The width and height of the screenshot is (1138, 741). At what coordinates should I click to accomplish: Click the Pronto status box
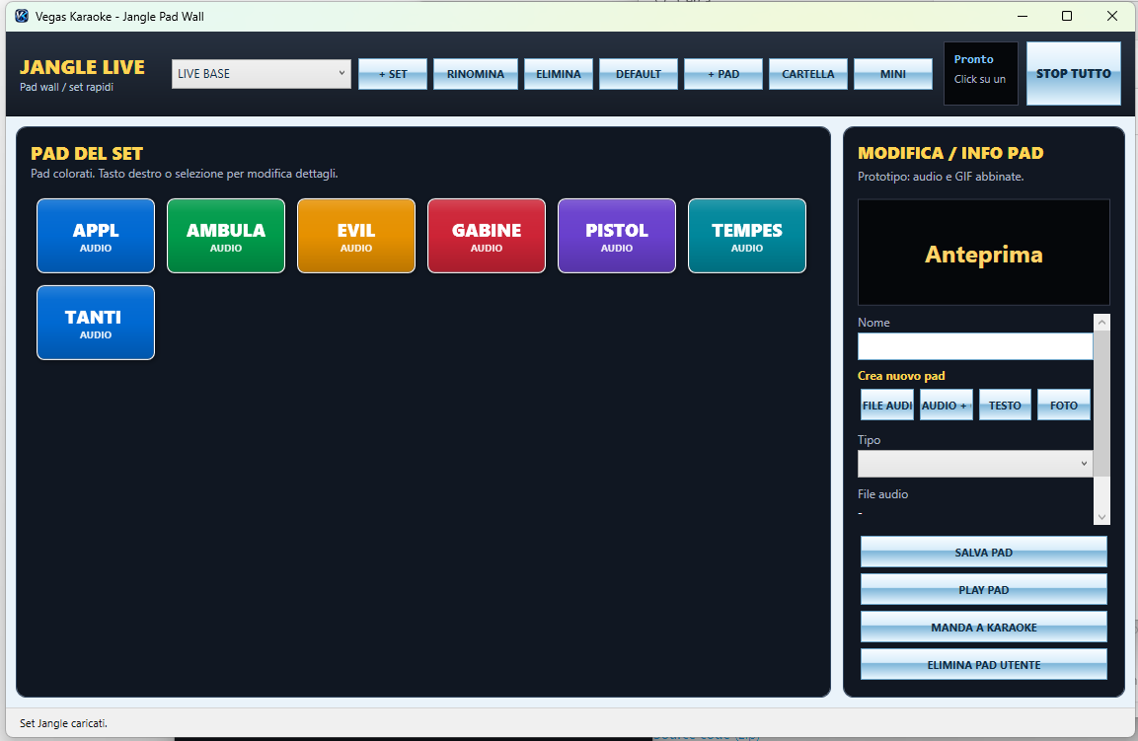(x=980, y=73)
